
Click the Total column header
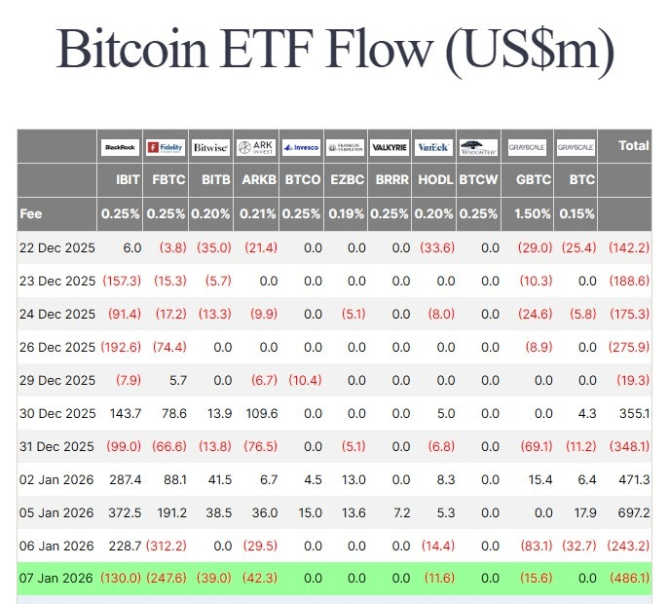(x=633, y=146)
